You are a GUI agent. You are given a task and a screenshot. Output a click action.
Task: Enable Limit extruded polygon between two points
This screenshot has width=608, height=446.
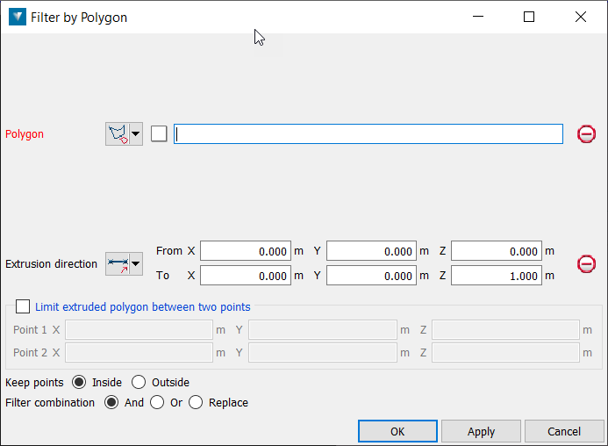pos(23,306)
